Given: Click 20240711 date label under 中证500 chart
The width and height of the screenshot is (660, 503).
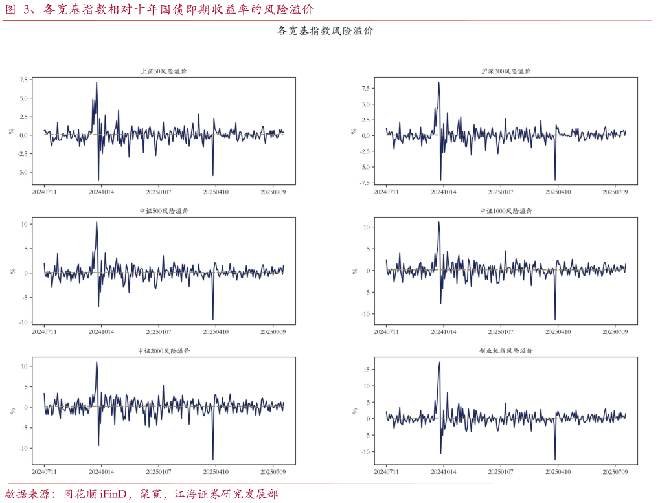Looking at the screenshot, I should point(44,332).
